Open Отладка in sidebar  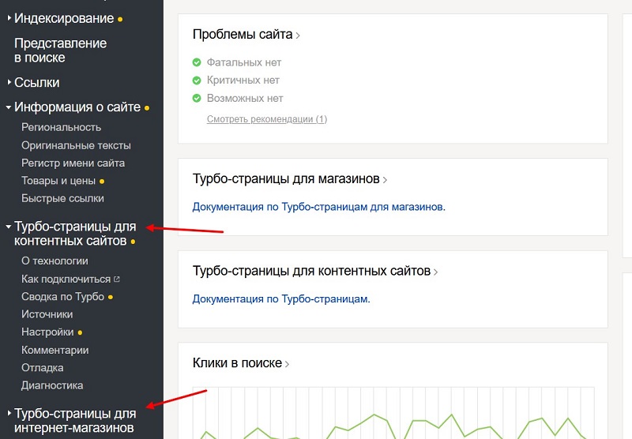43,368
